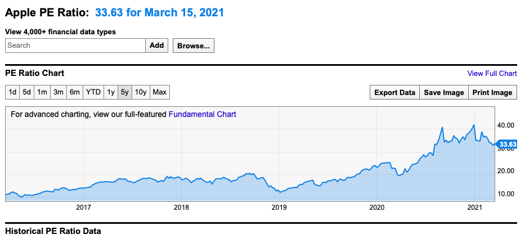The image size is (525, 239).
Task: Click the 33.63 current value marker
Action: [506, 145]
